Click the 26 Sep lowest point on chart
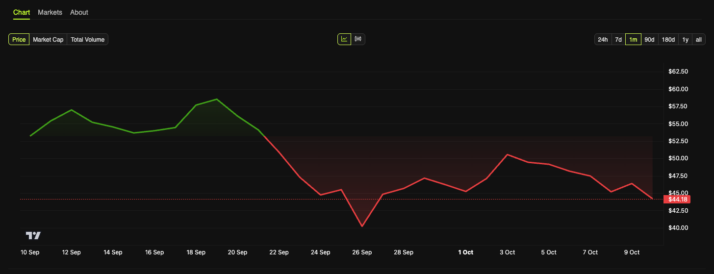 (362, 226)
